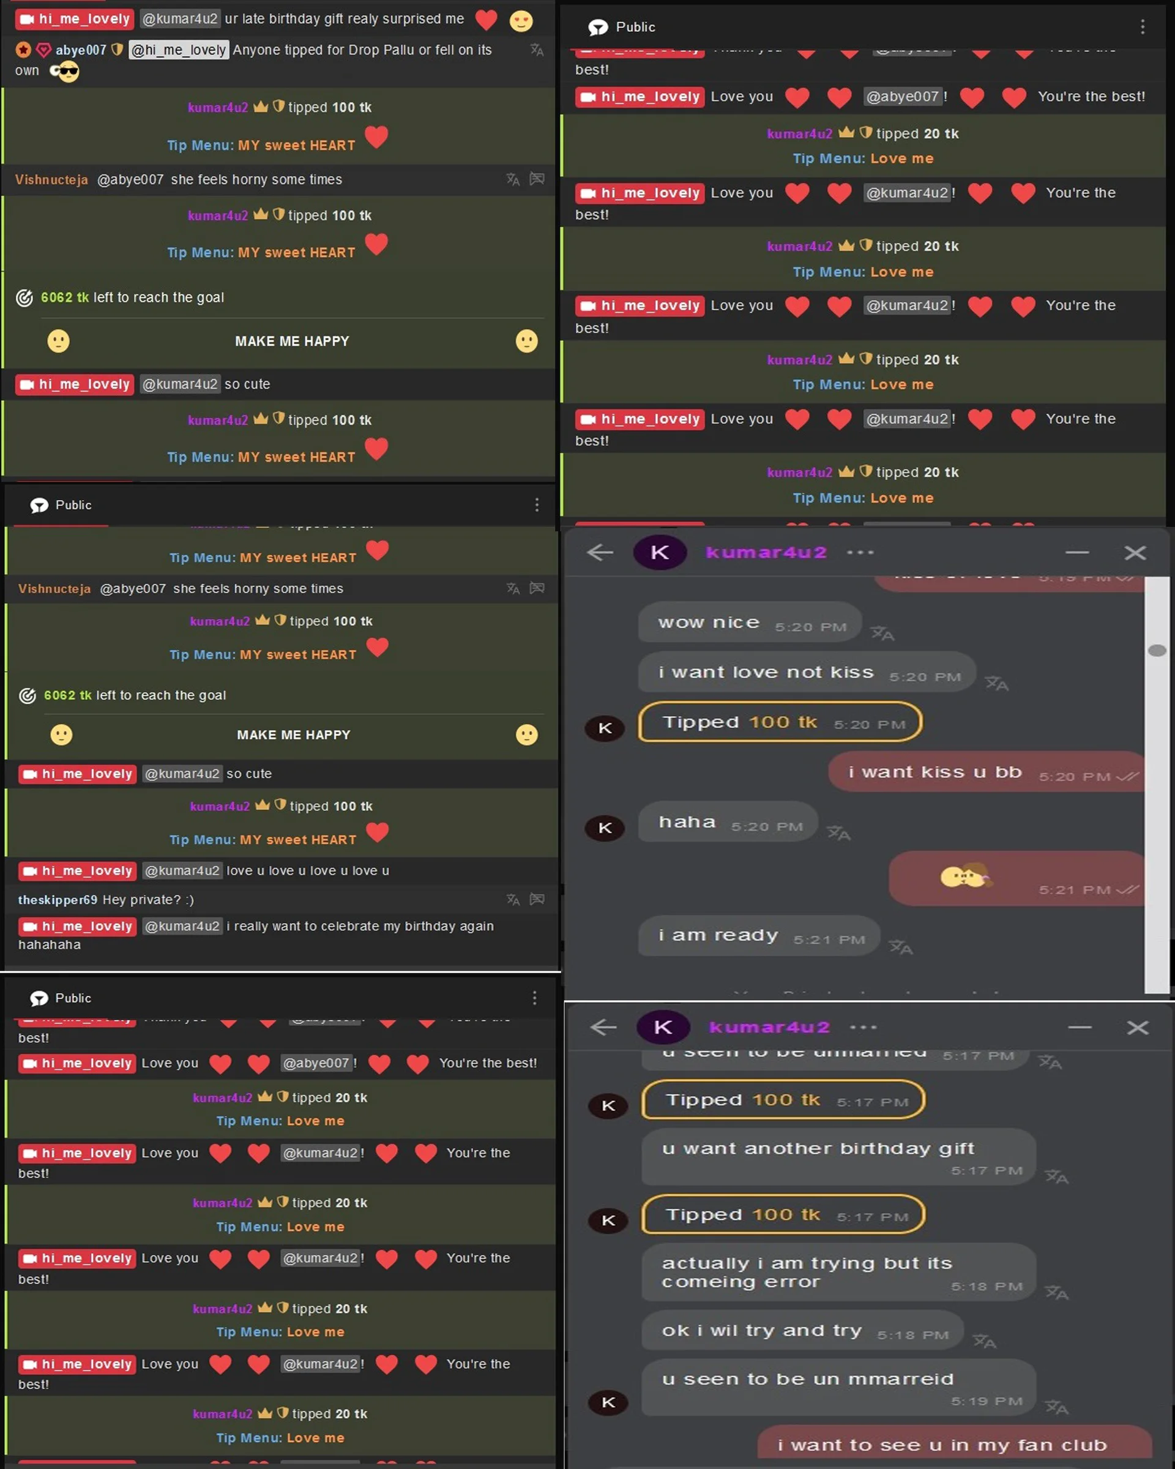Open more options in lower kumar4u2 chat header
This screenshot has width=1175, height=1469.
tap(863, 1028)
